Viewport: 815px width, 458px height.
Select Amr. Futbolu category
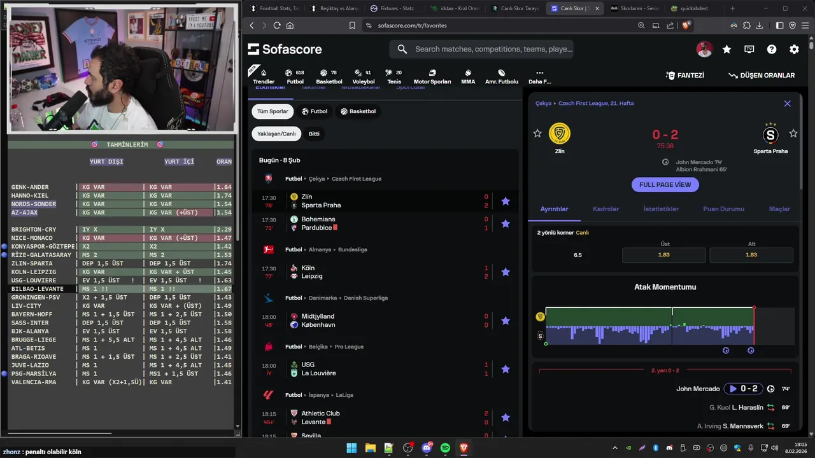502,76
